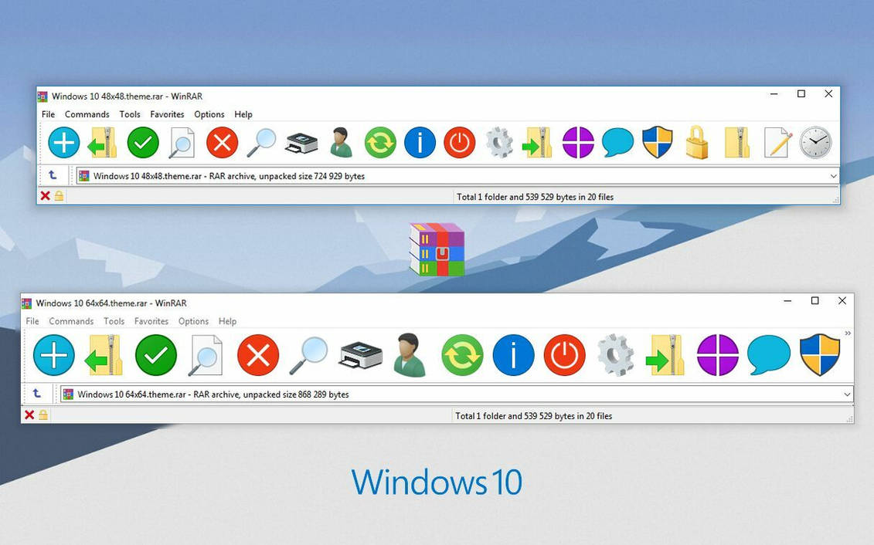Click purple crosshair circle icon in 48x48 window

point(578,143)
